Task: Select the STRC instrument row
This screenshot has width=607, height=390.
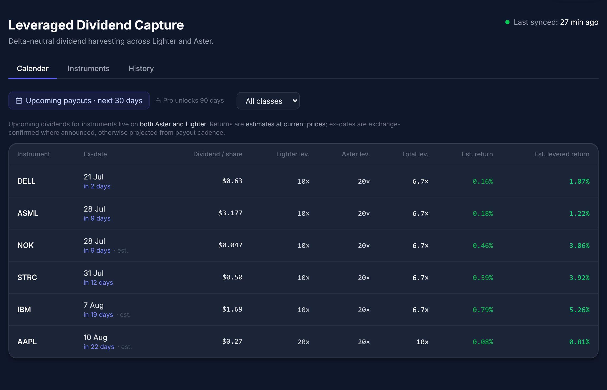Action: 303,278
